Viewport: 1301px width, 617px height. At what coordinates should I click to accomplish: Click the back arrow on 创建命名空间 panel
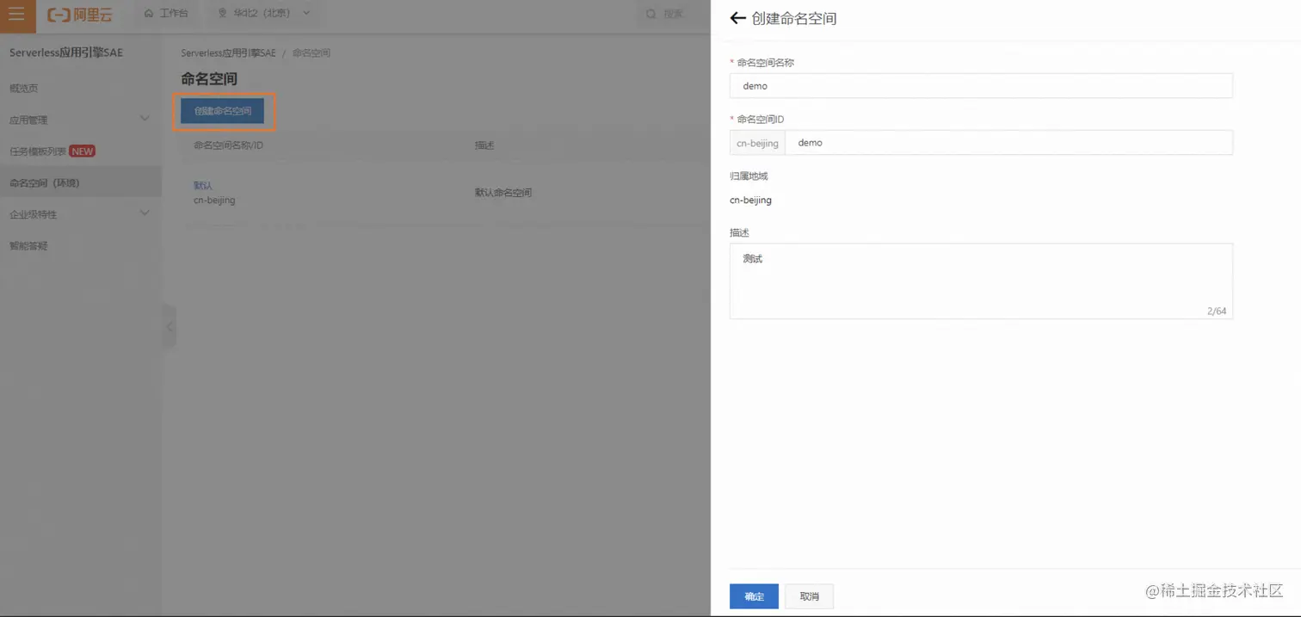coord(738,17)
